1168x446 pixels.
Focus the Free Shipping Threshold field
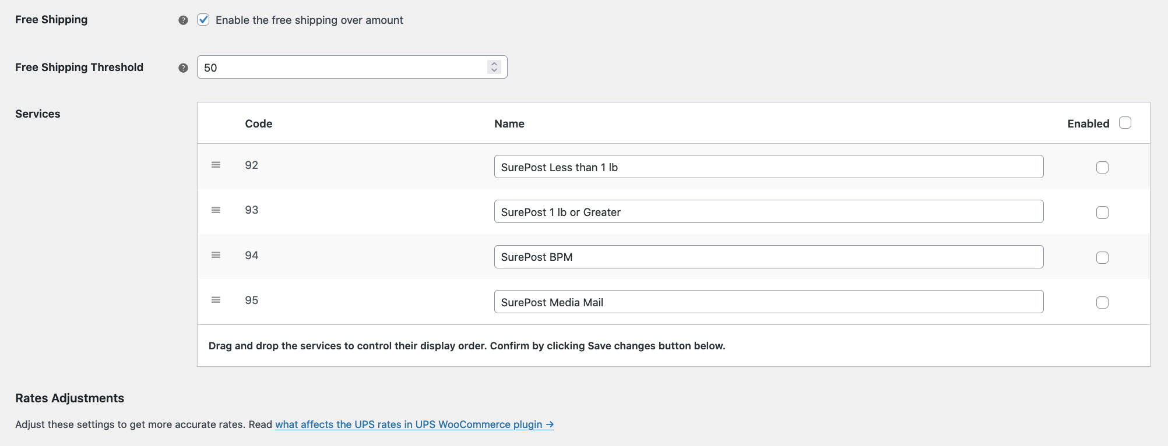point(352,67)
